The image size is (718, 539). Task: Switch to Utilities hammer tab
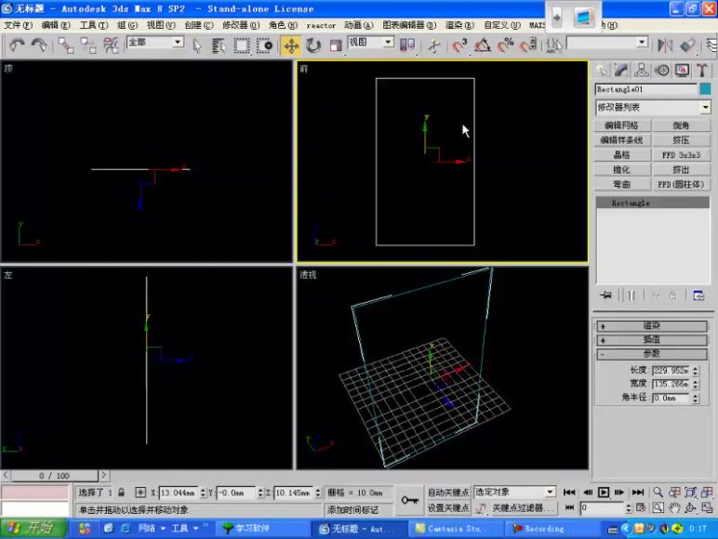pyautogui.click(x=702, y=70)
